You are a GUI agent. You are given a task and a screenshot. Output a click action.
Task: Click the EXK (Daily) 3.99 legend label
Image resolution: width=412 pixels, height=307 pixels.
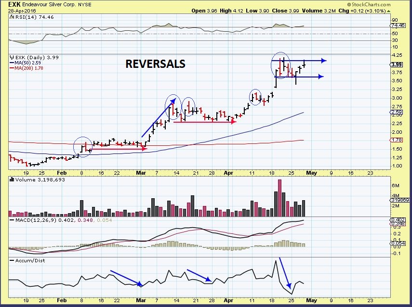(37, 57)
